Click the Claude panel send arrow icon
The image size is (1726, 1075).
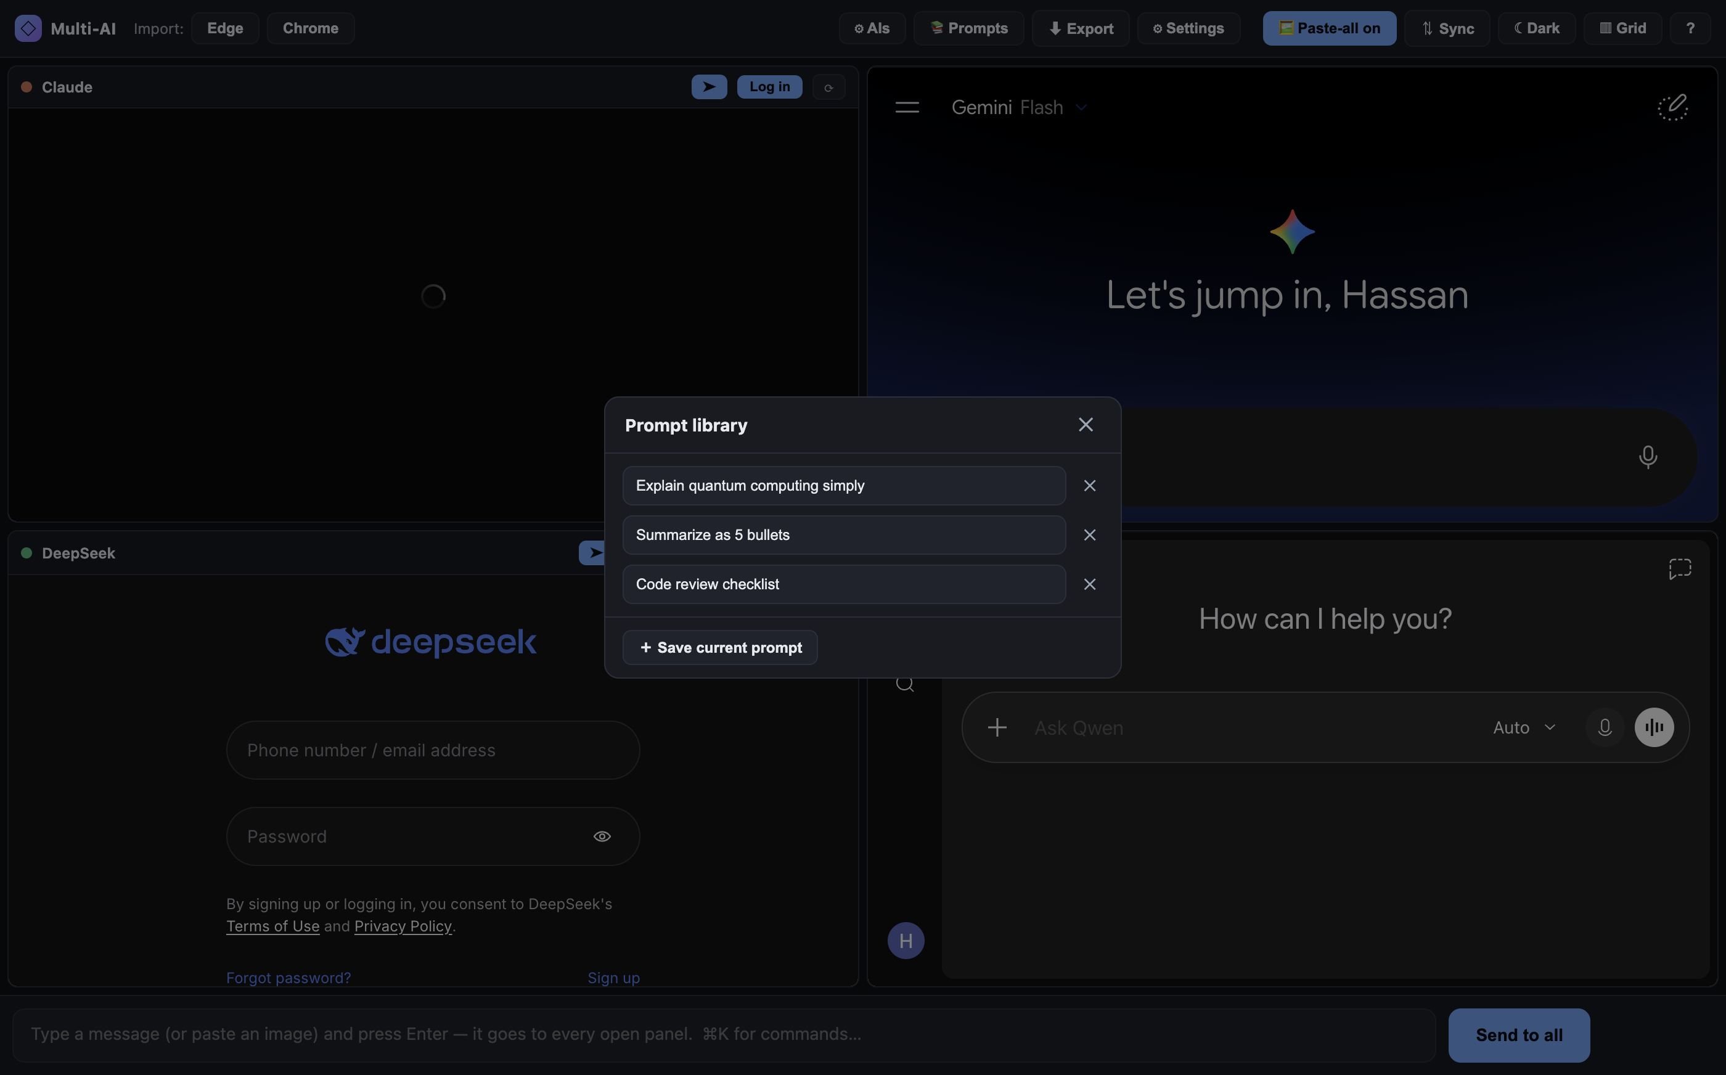(709, 87)
